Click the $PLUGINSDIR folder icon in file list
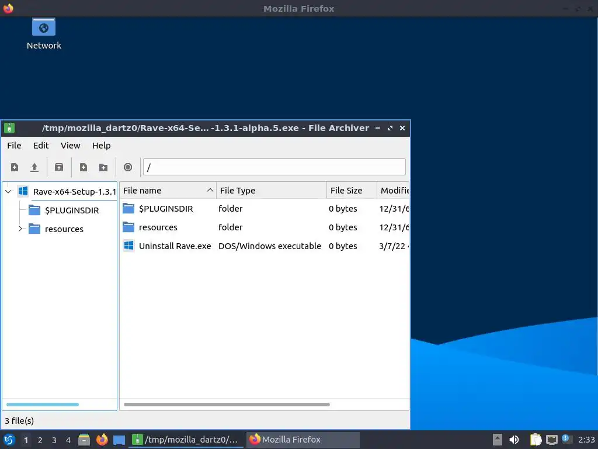 (x=128, y=209)
